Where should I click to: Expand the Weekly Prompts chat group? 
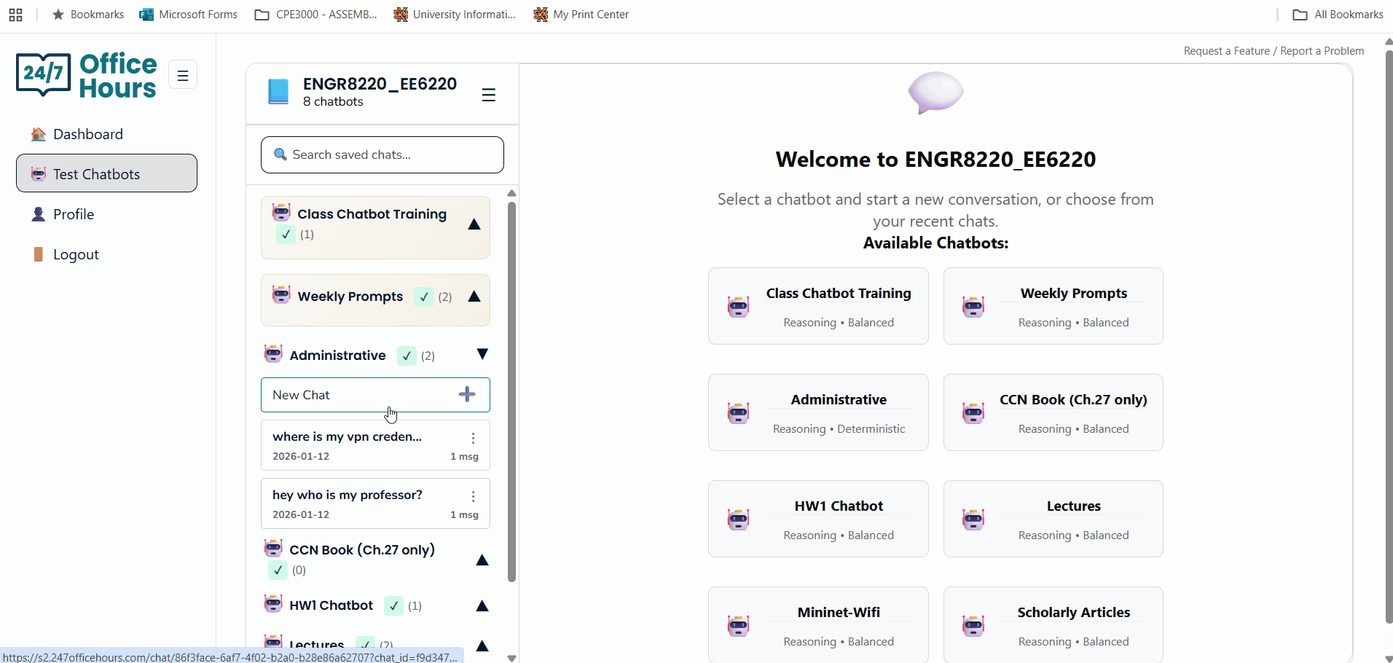point(474,297)
